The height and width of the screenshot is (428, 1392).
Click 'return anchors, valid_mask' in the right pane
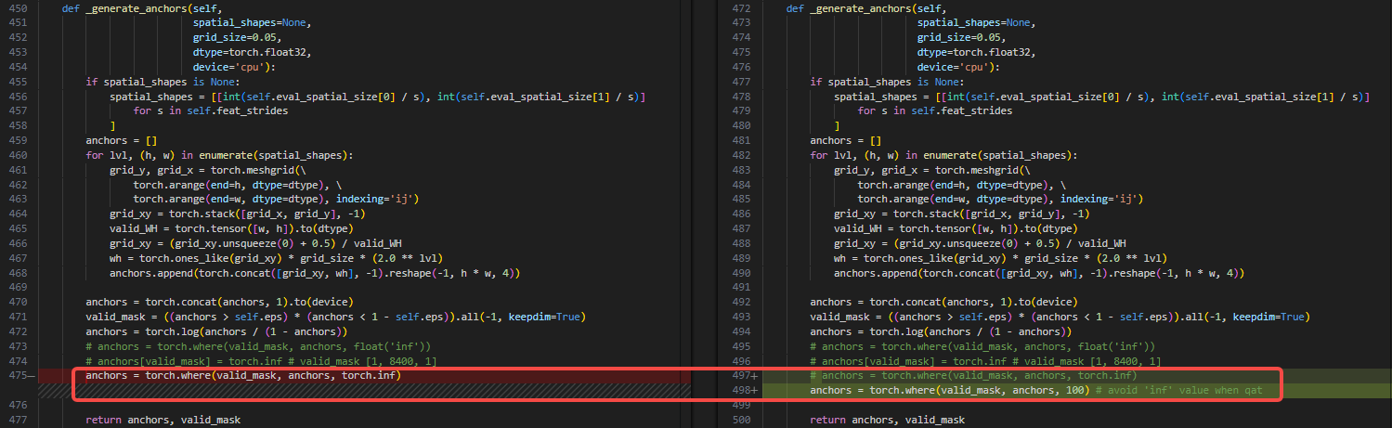tap(887, 420)
